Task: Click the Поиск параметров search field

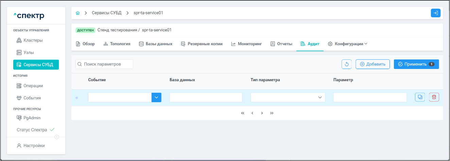Action: click(x=104, y=64)
